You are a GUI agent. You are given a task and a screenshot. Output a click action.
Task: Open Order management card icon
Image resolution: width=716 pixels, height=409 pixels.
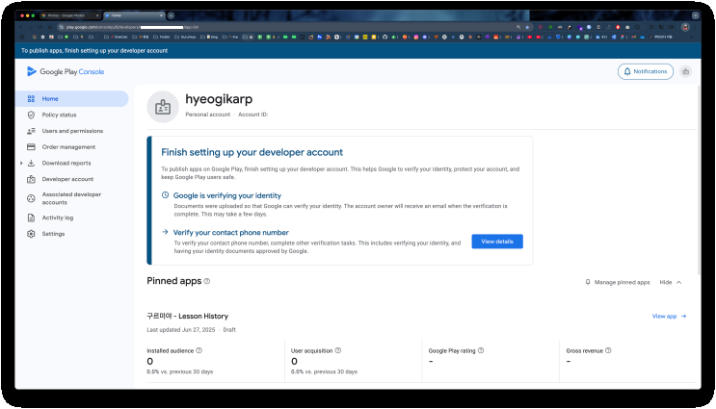coord(31,147)
